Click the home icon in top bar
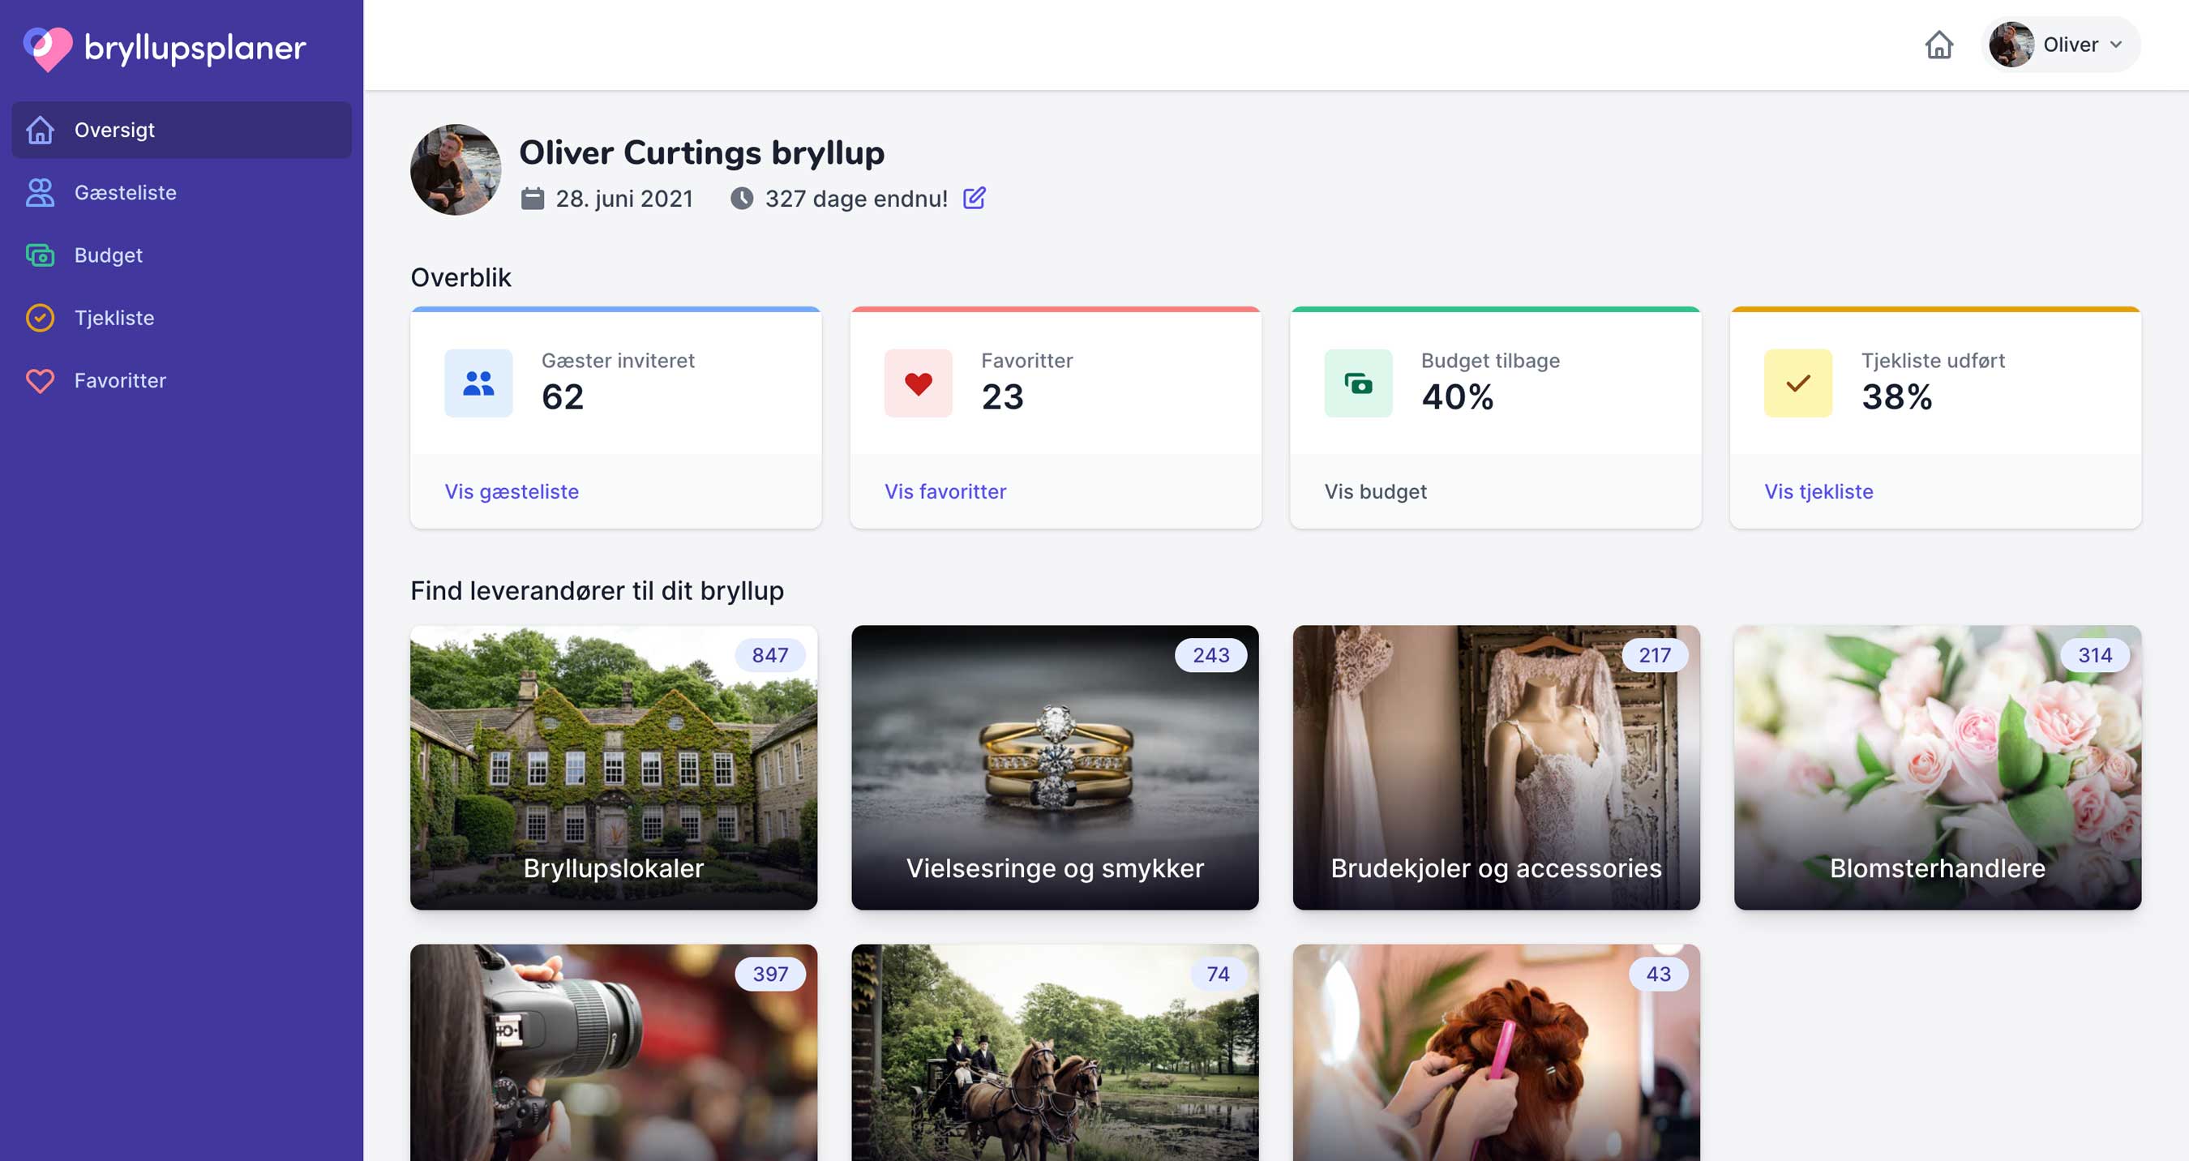This screenshot has height=1161, width=2189. click(1938, 45)
